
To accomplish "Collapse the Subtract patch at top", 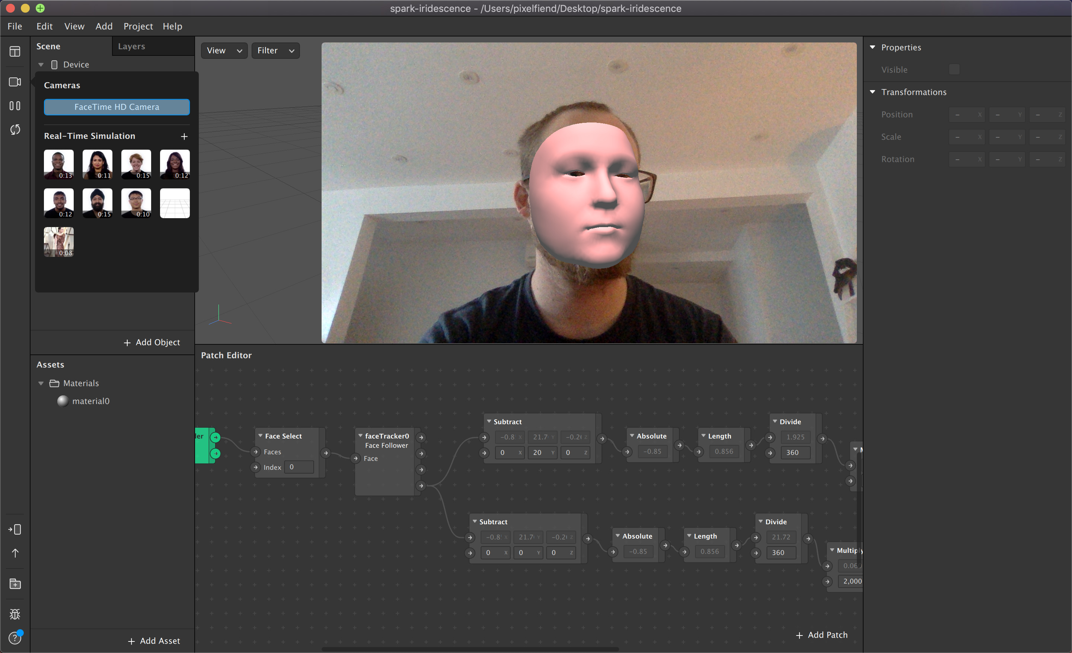I will 489,421.
